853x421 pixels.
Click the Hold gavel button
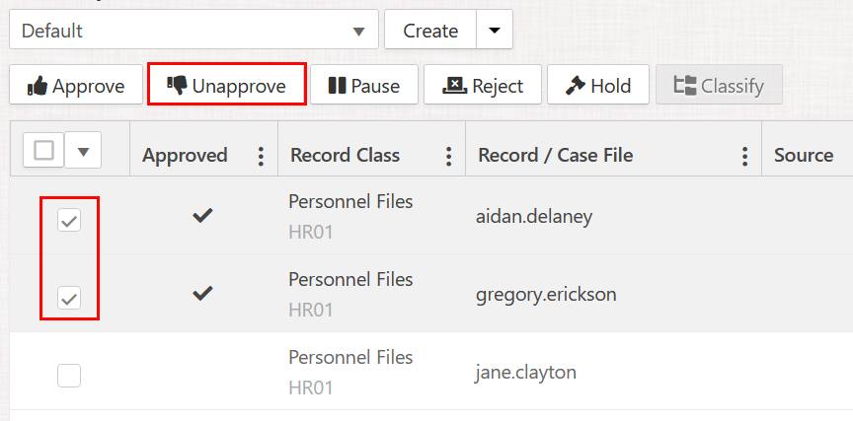597,86
